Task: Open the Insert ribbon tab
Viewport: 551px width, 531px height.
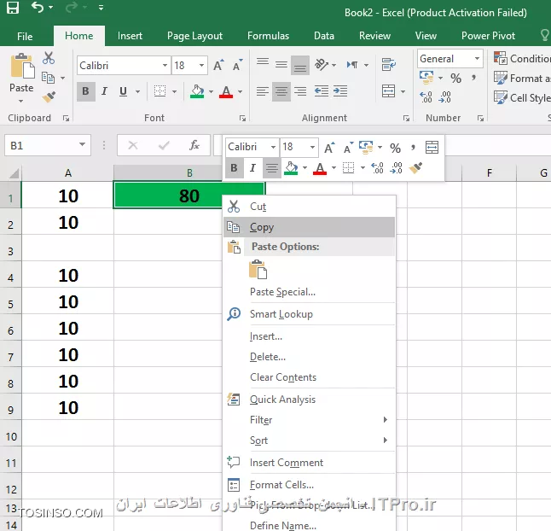Action: click(x=130, y=36)
